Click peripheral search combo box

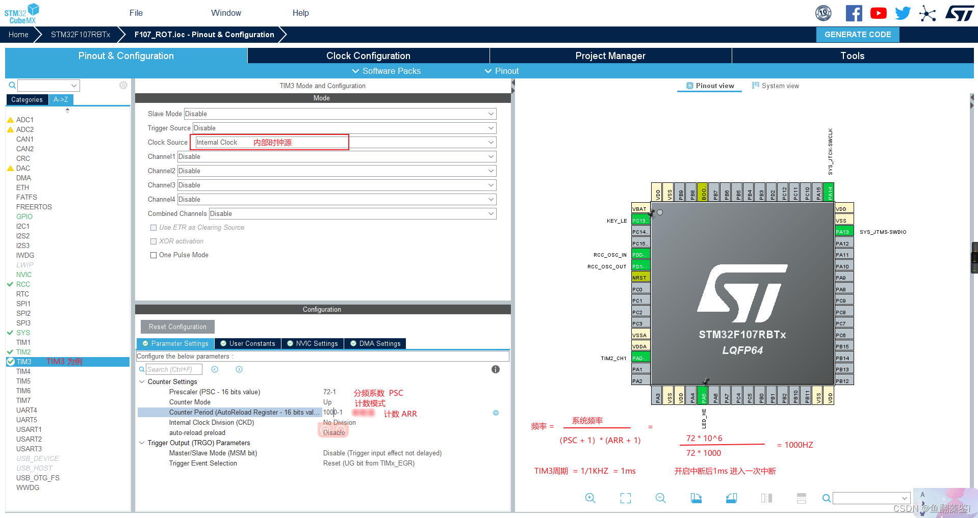48,86
